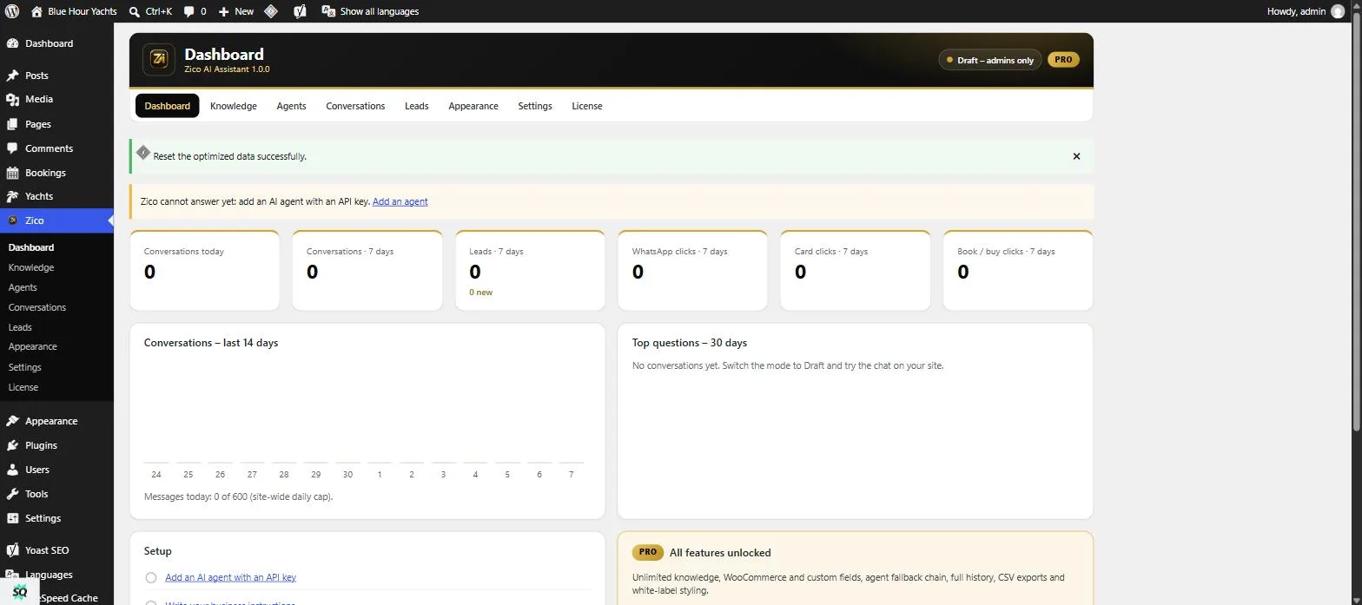Click Howdy, admin account menu
This screenshot has height=605, width=1362.
pos(1306,11)
